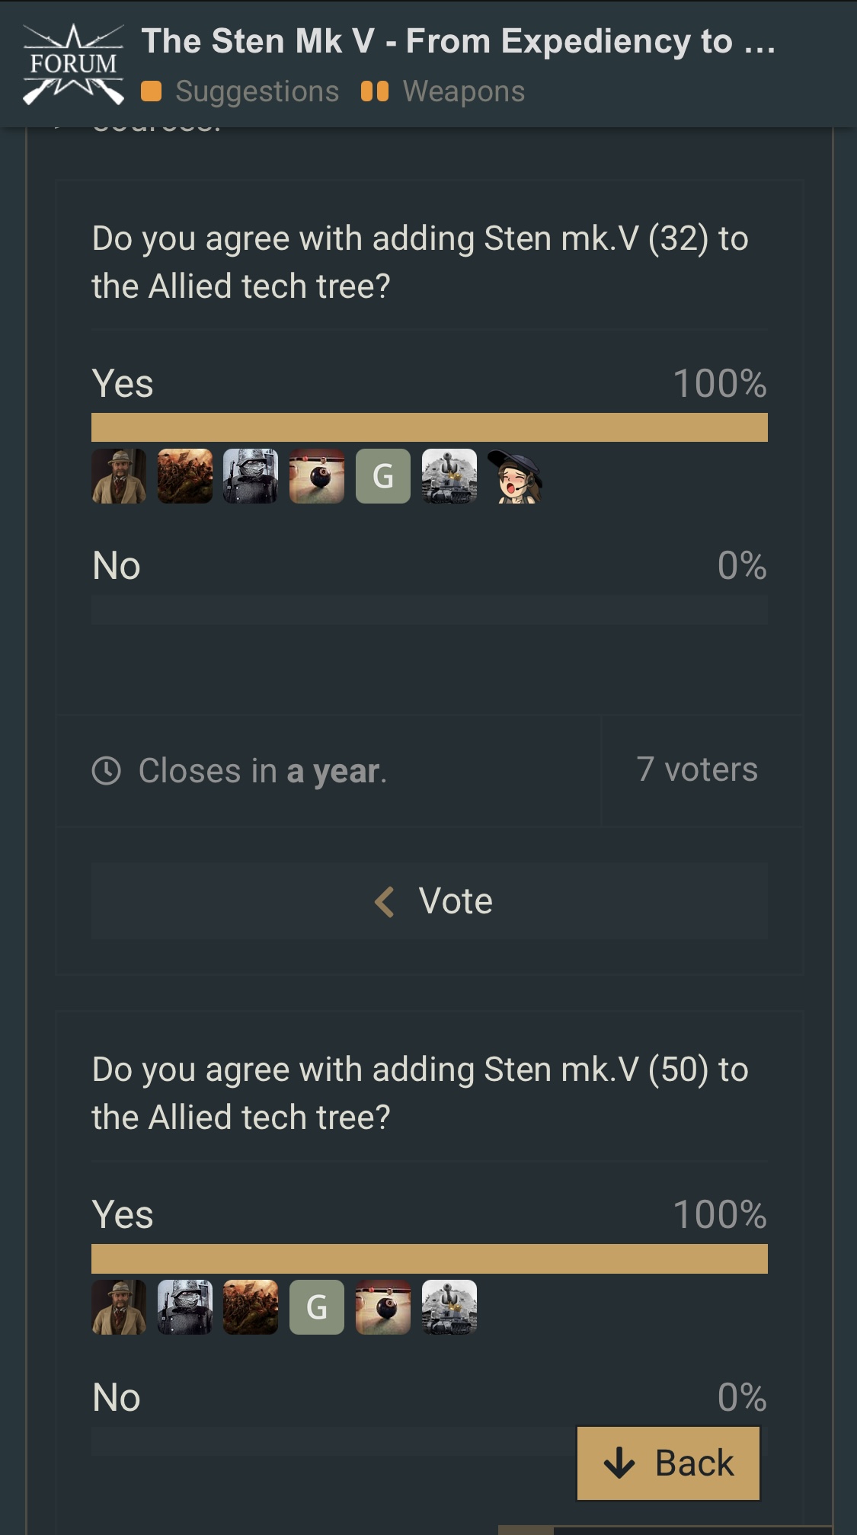Open the anime girl voter avatar
The height and width of the screenshot is (1535, 857).
click(x=515, y=476)
